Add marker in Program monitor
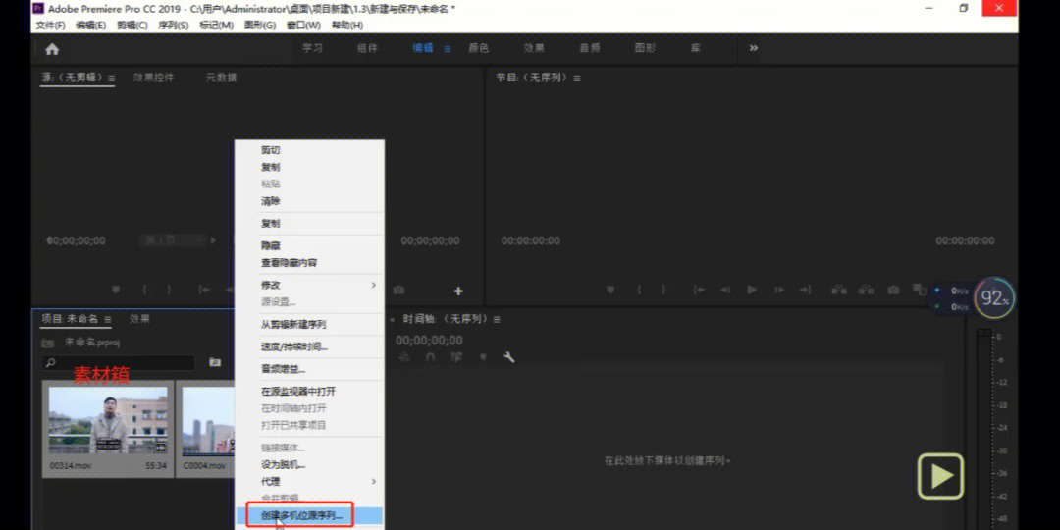The width and height of the screenshot is (1060, 530). tap(610, 290)
